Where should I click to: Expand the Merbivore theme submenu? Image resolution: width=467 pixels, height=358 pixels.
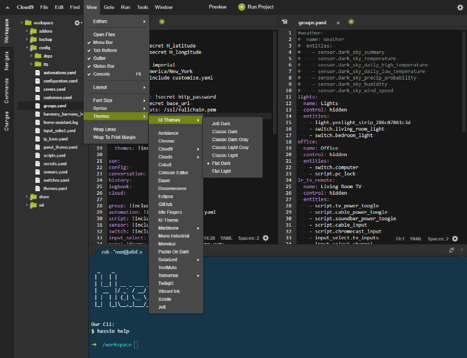(176, 228)
